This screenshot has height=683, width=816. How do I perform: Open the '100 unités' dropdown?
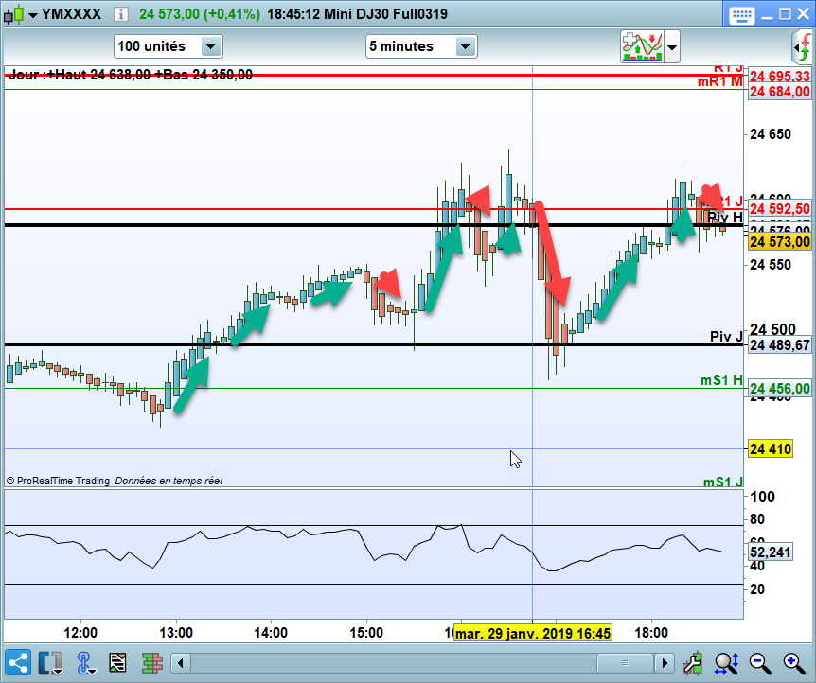coord(169,46)
